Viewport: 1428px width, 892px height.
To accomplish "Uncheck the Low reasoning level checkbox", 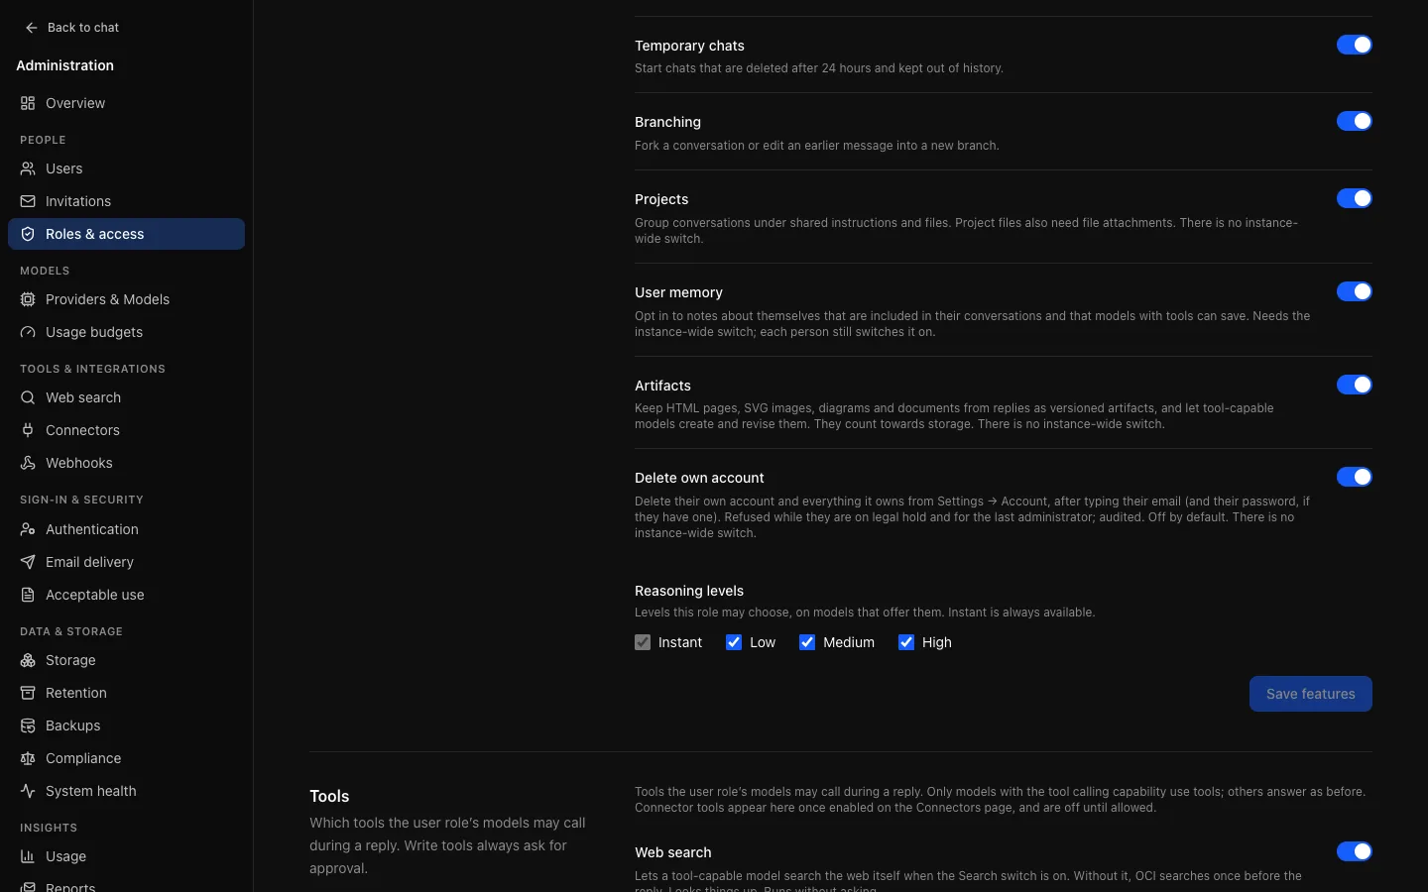I will (x=734, y=642).
